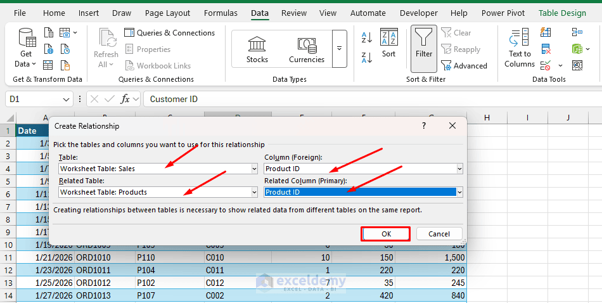The height and width of the screenshot is (303, 602).
Task: Open Advanced filter options
Action: coord(464,66)
